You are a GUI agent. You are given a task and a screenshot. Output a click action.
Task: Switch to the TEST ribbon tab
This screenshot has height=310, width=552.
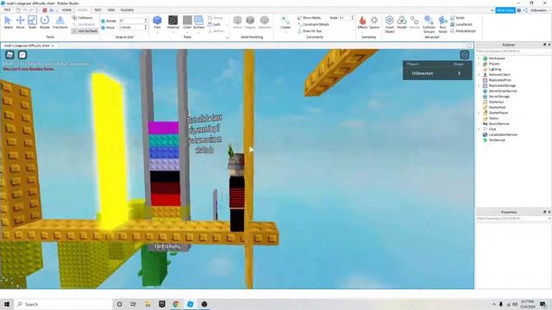point(97,10)
